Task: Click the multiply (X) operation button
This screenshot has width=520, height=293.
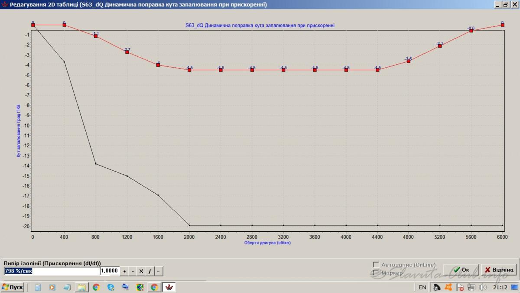Action: [x=141, y=271]
